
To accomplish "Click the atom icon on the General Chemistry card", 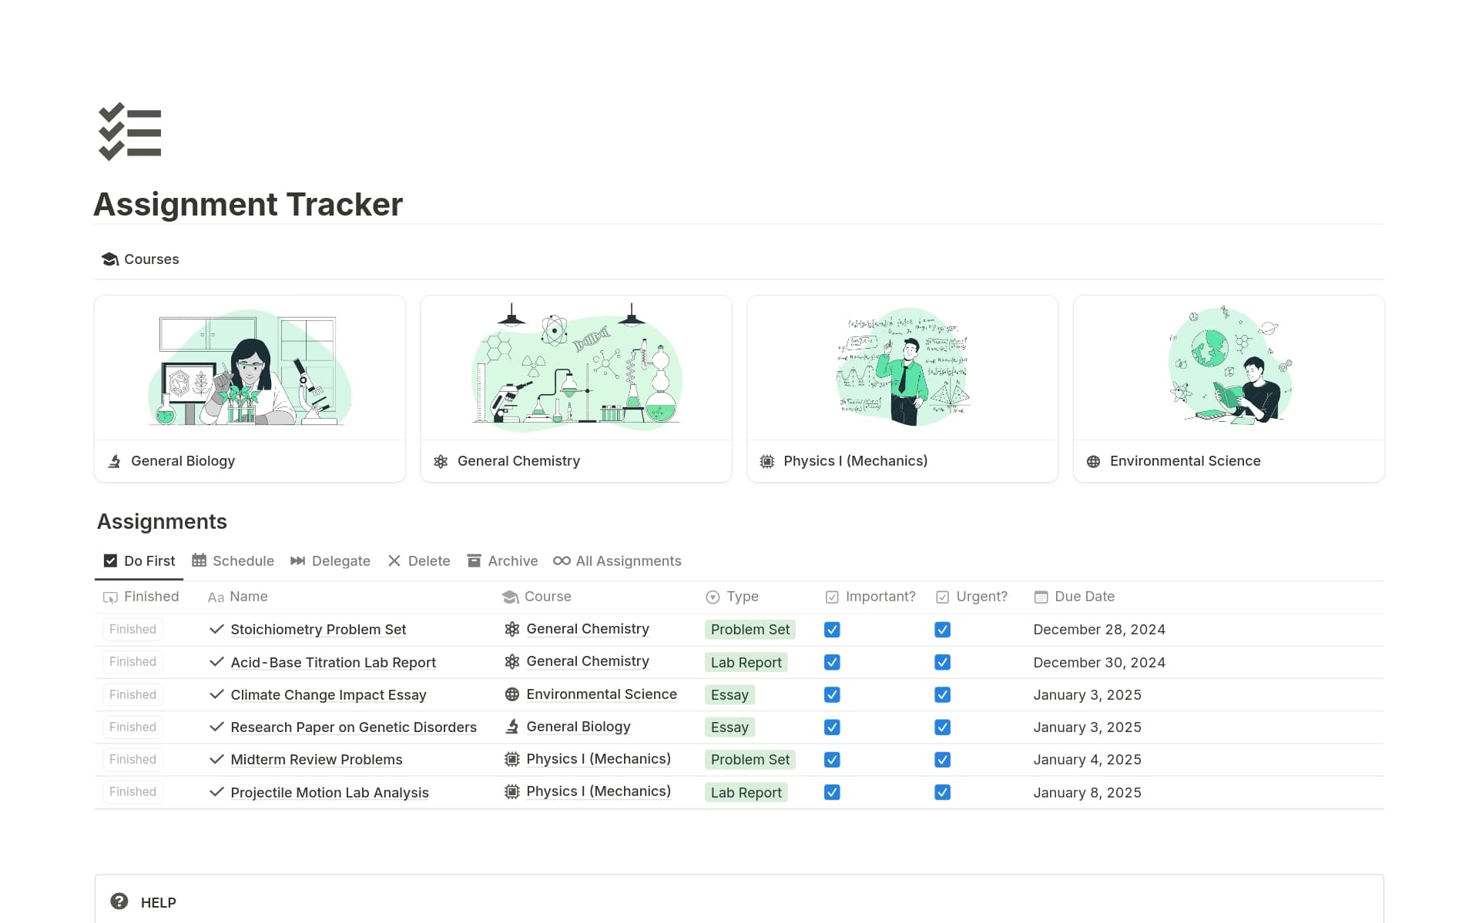I will (x=440, y=461).
